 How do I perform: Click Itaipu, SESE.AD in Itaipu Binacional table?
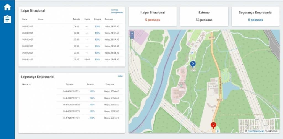[112, 33]
